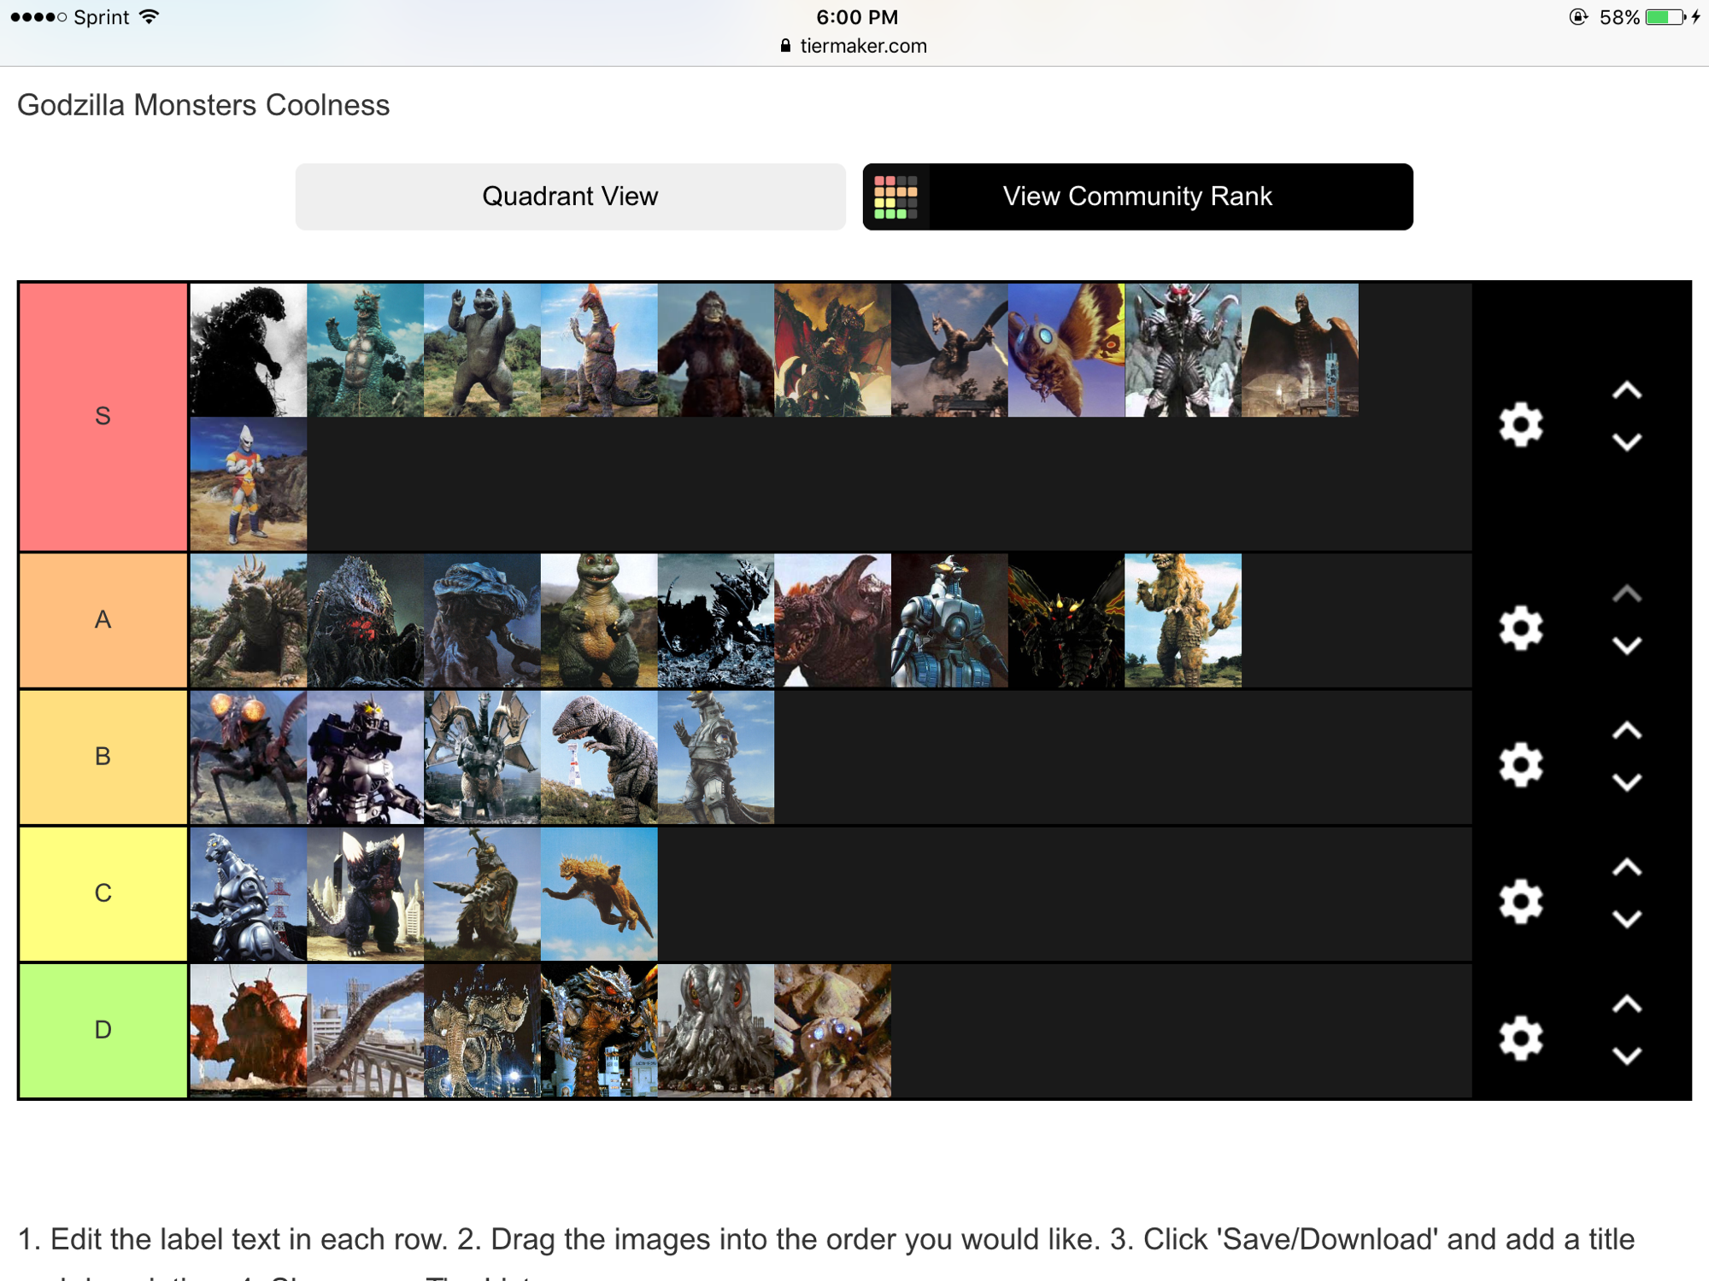Screen dimensions: 1709x1281
Task: Select the yellow C tier label cell
Action: coord(103,893)
